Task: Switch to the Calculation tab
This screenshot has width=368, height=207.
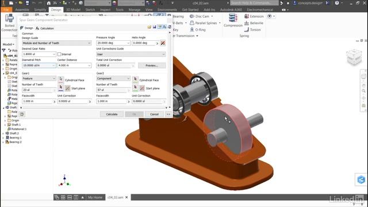Action: pos(45,28)
